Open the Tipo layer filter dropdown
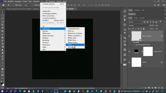 tap(135, 22)
